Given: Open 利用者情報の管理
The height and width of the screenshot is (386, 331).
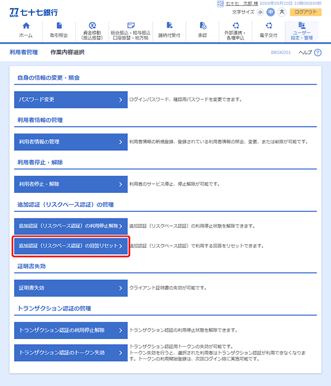Looking at the screenshot, I should [71, 141].
